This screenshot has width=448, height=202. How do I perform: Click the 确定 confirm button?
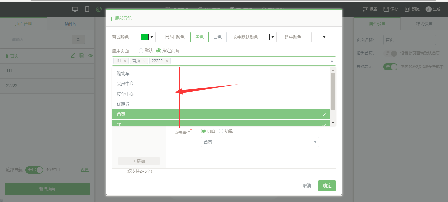click(327, 185)
